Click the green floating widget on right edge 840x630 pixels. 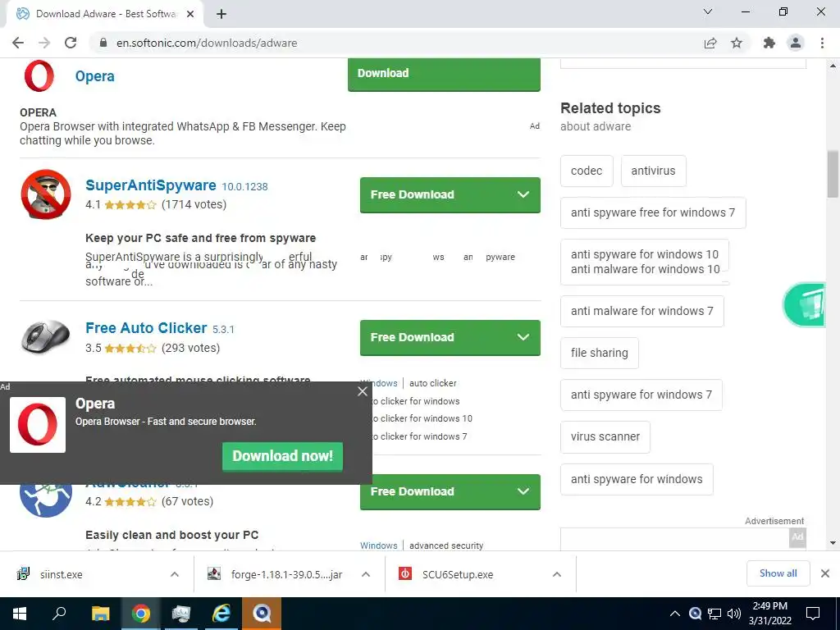(x=805, y=305)
